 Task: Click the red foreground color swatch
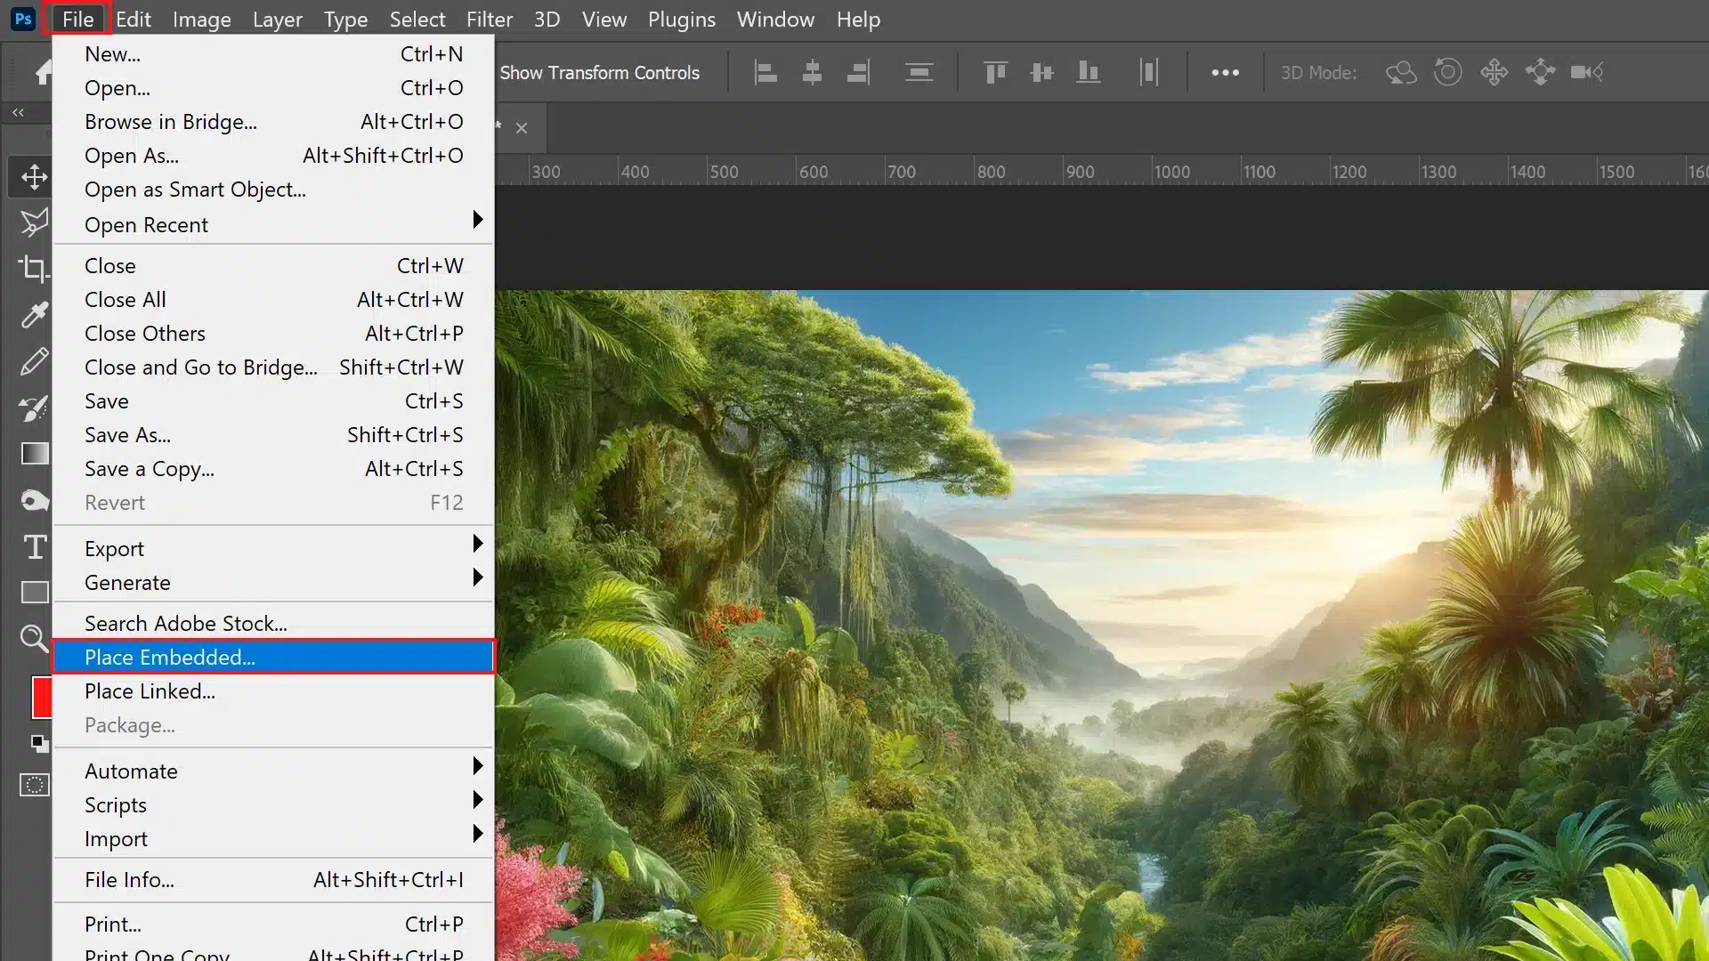(x=42, y=697)
